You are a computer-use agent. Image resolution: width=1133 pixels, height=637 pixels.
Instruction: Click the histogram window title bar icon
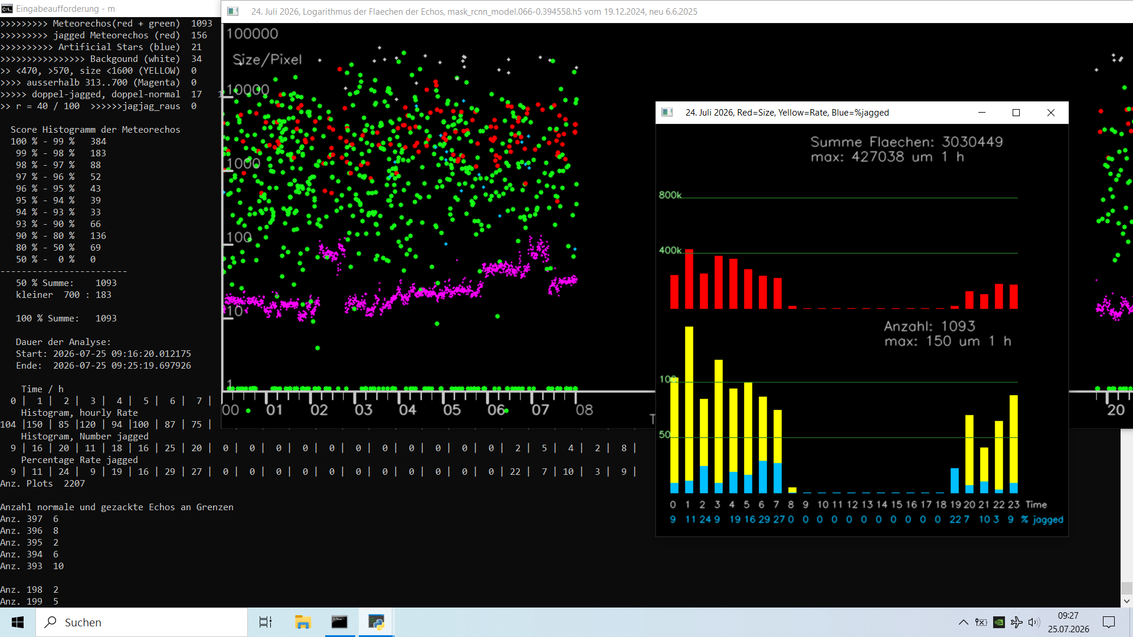click(x=667, y=113)
